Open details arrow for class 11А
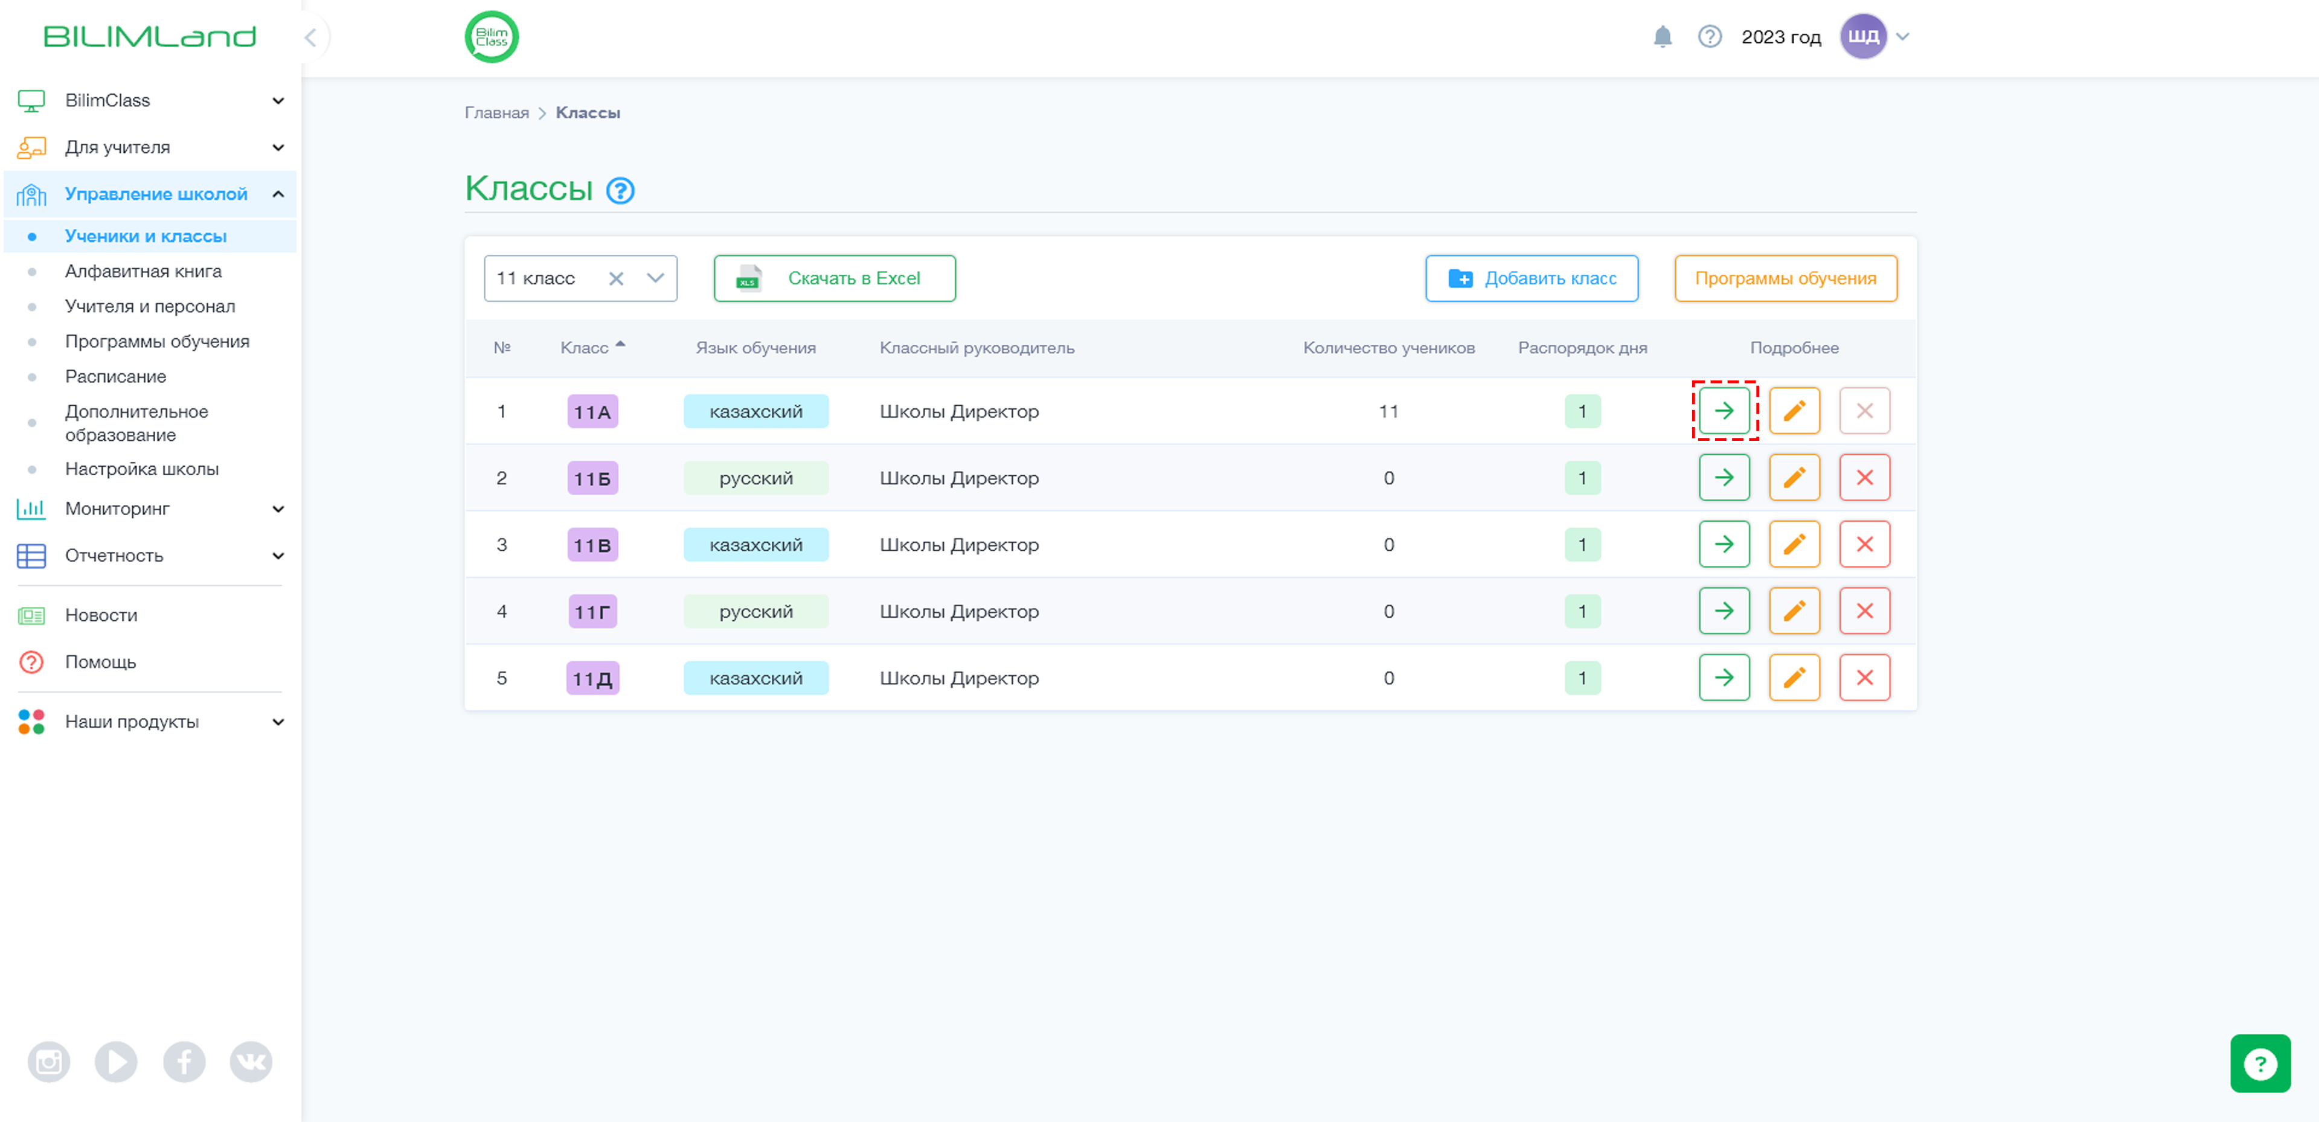 [x=1723, y=411]
